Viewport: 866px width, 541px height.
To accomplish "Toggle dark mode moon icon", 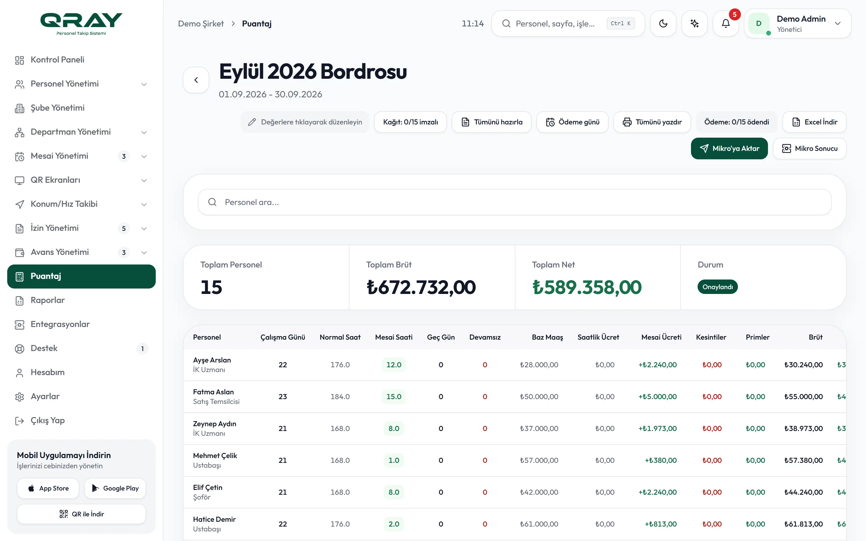I will (663, 24).
